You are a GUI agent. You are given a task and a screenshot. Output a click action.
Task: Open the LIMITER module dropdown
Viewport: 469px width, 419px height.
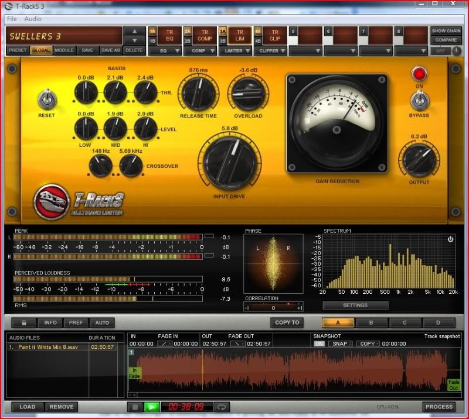point(236,51)
